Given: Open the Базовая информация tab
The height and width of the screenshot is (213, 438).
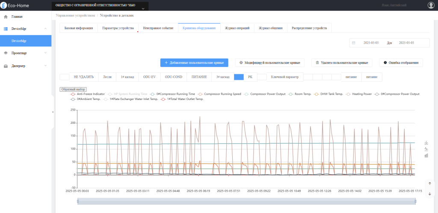Looking at the screenshot, I should coord(79,28).
